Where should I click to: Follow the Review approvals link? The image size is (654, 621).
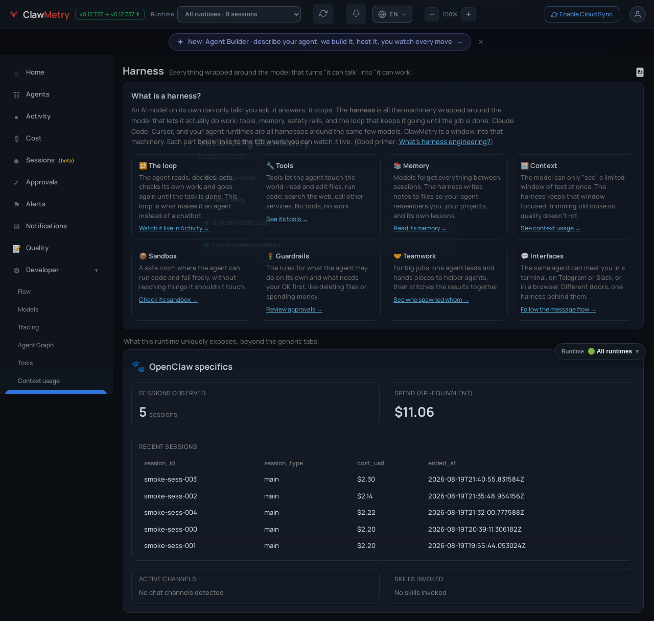[x=294, y=309]
